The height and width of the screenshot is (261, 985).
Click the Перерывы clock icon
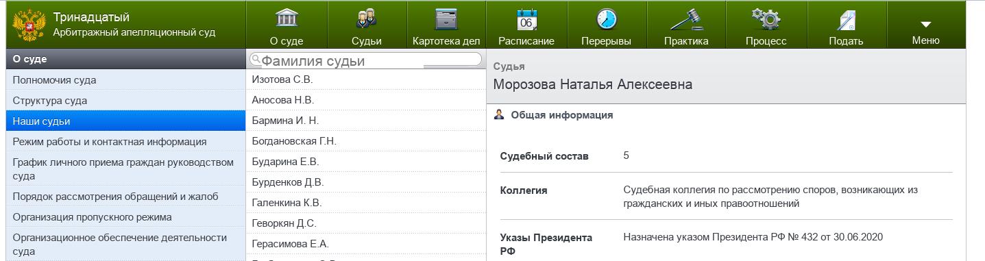coord(606,18)
